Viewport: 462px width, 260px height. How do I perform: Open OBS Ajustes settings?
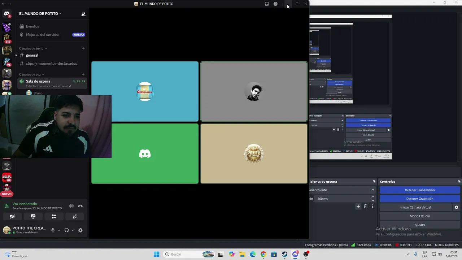pos(420,225)
